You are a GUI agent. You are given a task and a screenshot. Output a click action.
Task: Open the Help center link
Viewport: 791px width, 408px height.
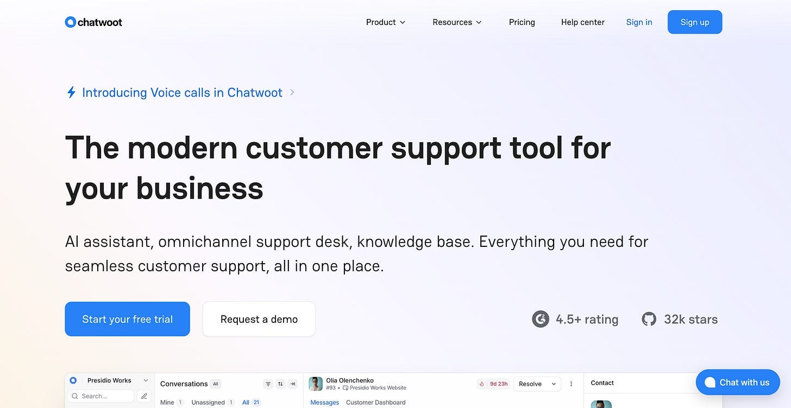click(x=583, y=22)
